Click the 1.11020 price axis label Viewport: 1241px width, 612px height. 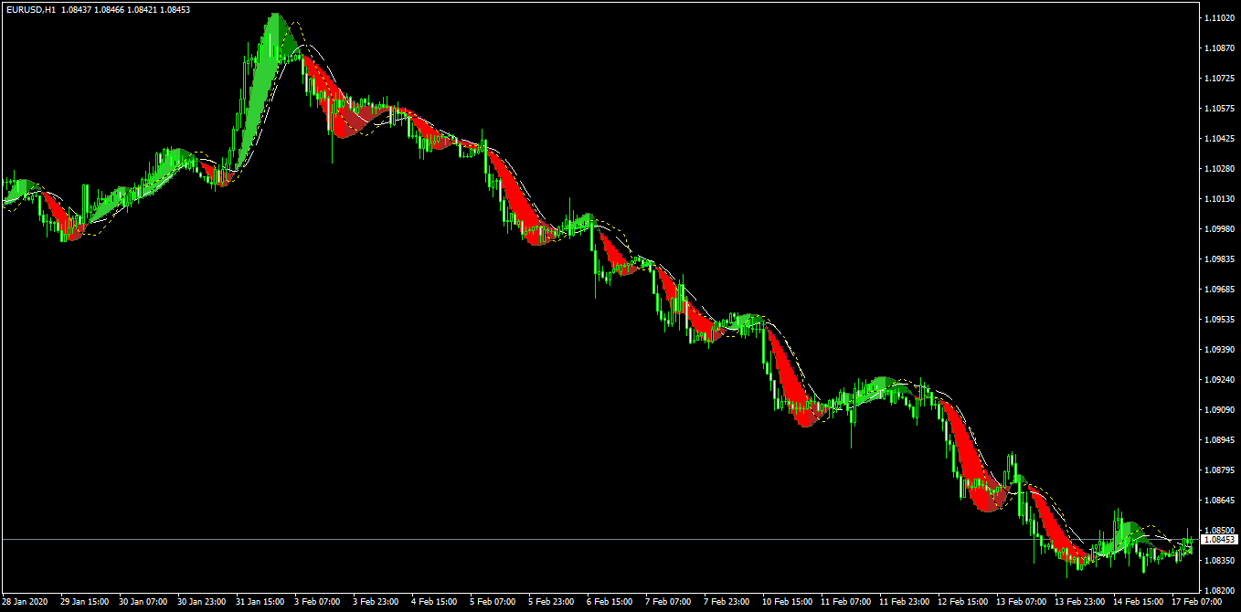tap(1221, 18)
